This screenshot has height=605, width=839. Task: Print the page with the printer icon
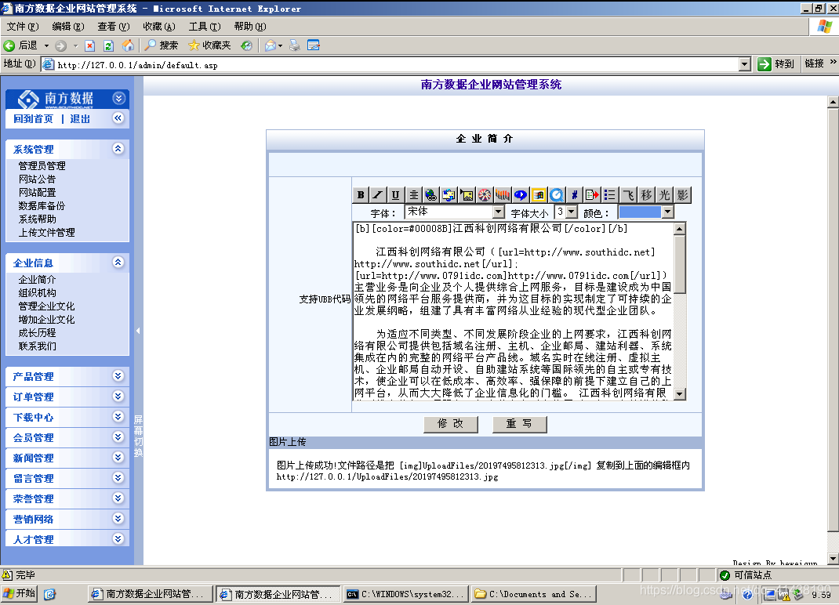click(x=295, y=46)
